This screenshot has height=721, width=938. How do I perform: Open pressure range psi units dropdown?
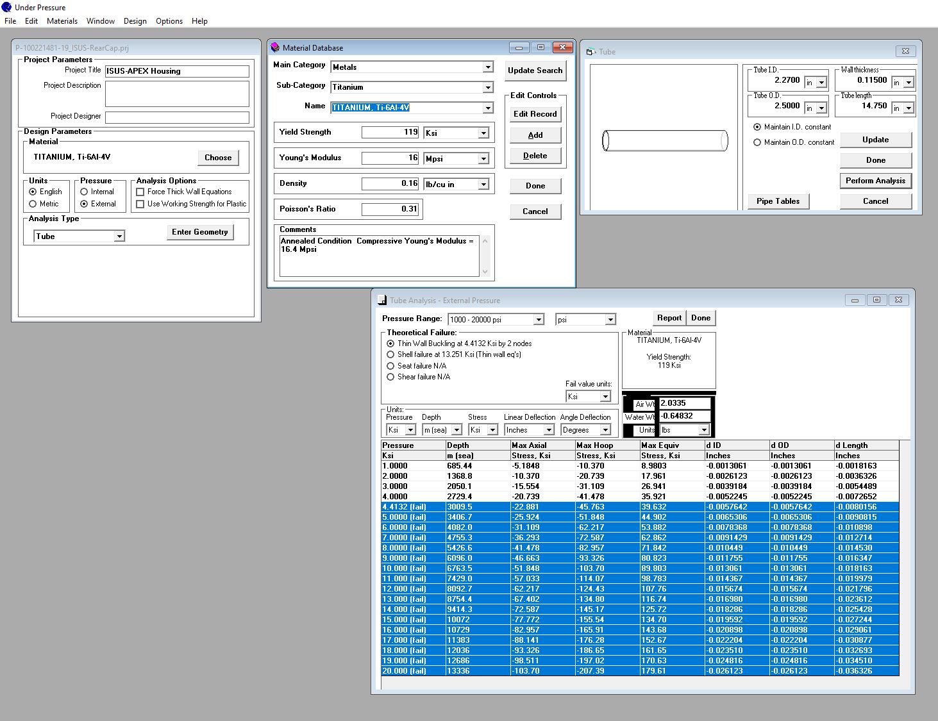[610, 319]
